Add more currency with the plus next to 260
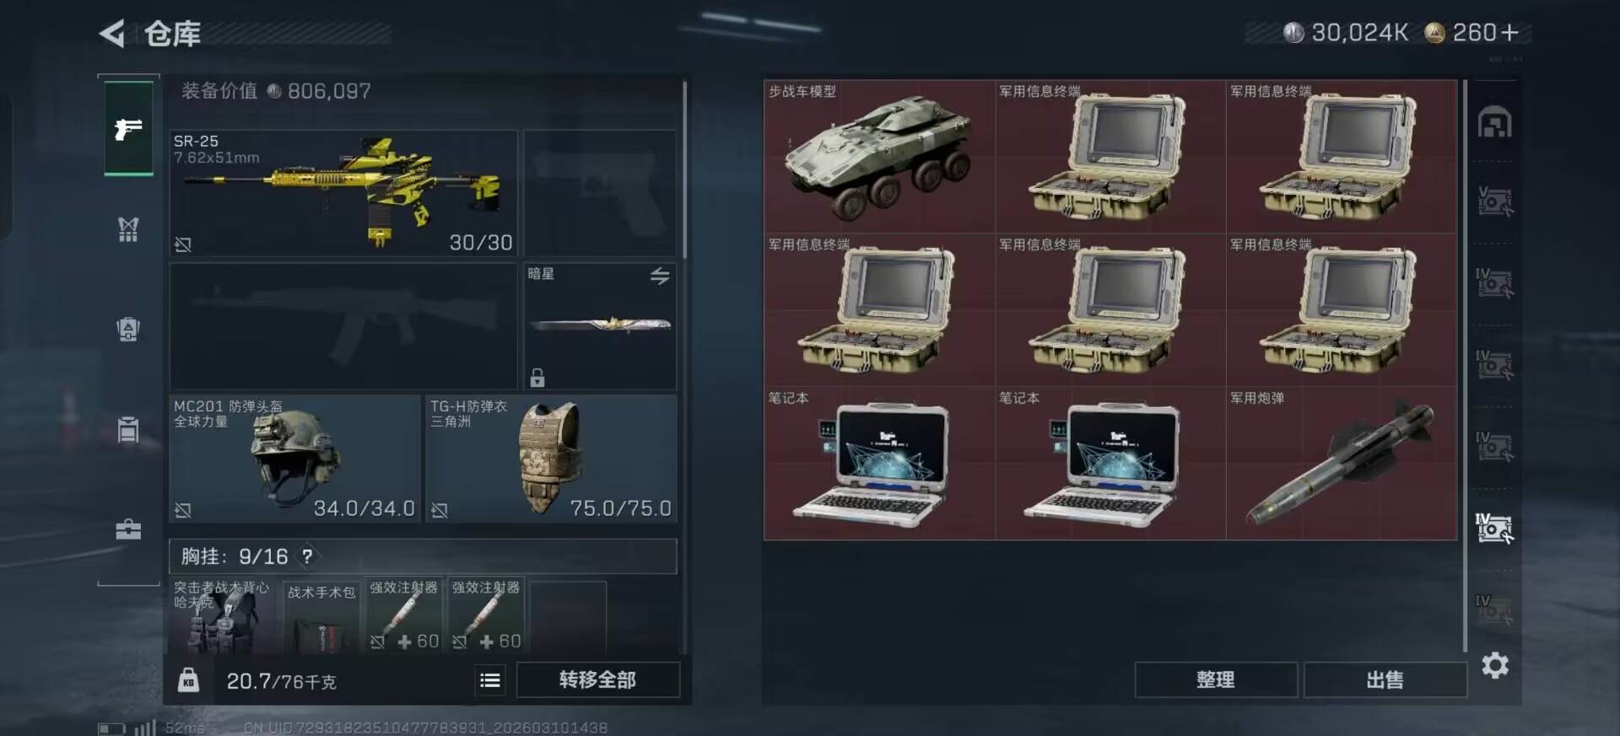The height and width of the screenshot is (736, 1620). click(1509, 33)
